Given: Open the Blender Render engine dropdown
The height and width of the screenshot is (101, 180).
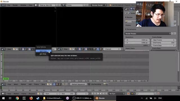Looking at the screenshot, I should click(99, 5).
